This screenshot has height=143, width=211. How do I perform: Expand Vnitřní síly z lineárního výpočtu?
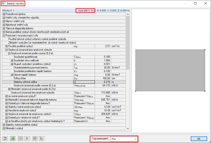4,18
